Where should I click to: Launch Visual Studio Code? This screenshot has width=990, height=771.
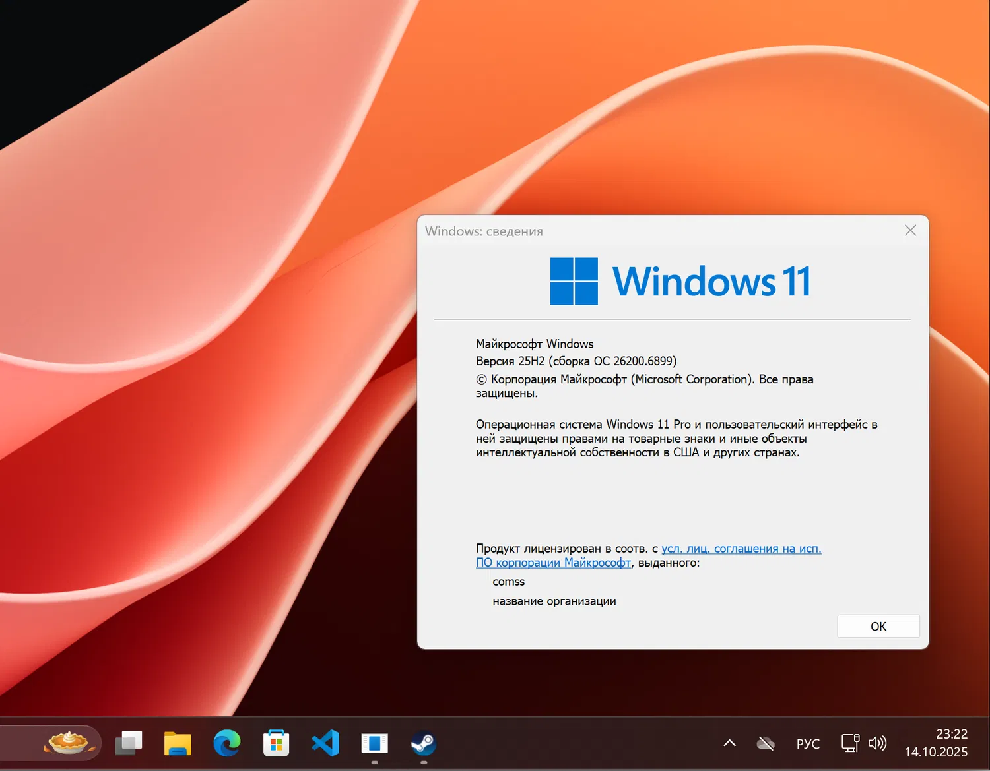(x=325, y=743)
